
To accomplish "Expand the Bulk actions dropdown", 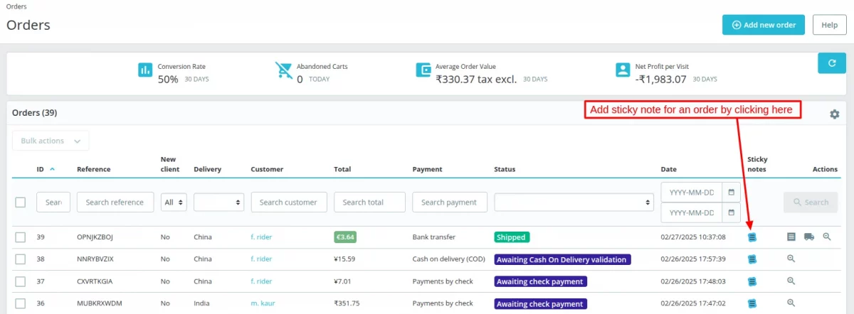I will tap(51, 141).
